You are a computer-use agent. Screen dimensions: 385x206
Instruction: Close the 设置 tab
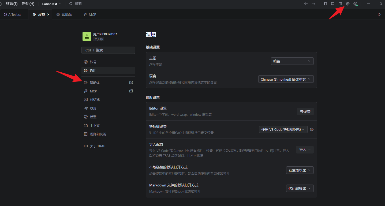coord(48,14)
